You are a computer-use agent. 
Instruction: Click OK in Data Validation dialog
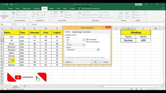tap(95, 62)
